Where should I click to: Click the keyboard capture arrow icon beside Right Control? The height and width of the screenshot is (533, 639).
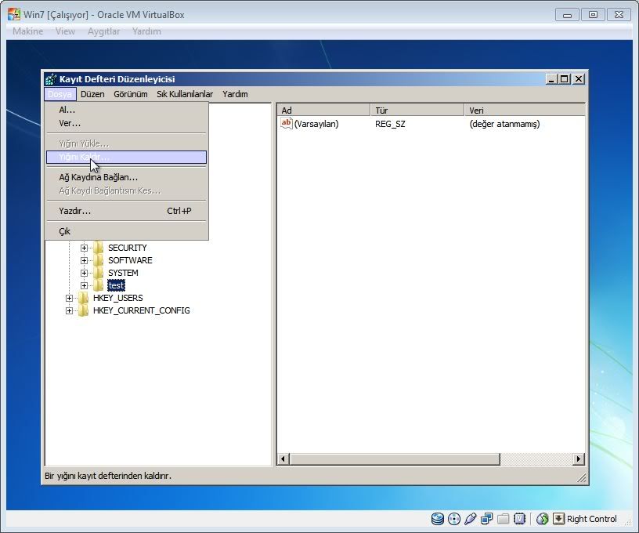tap(558, 519)
